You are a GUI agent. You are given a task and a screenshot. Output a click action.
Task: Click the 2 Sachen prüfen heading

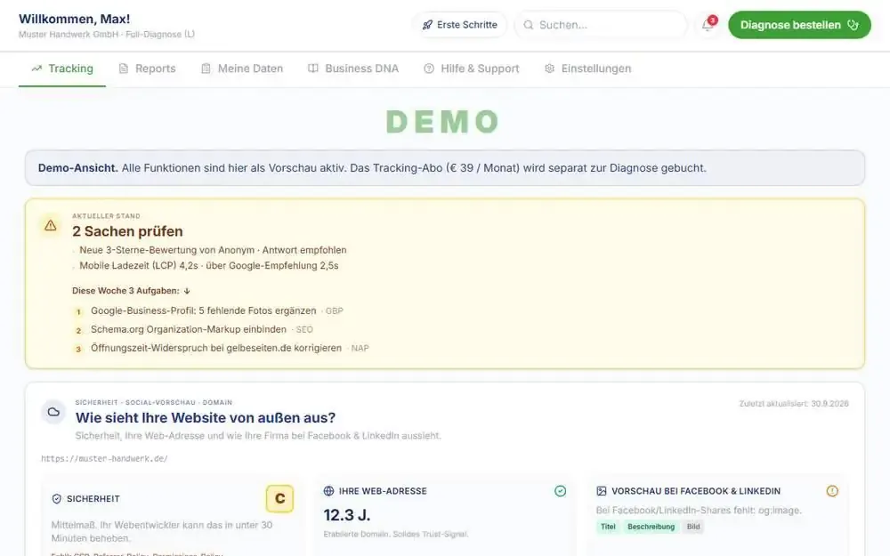[x=127, y=231]
